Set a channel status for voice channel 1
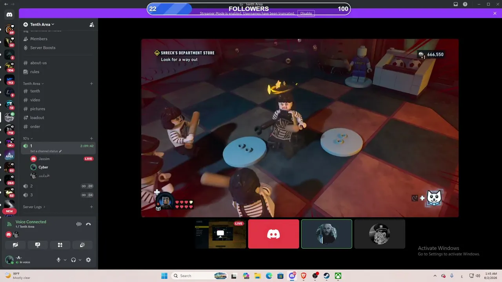 46,151
